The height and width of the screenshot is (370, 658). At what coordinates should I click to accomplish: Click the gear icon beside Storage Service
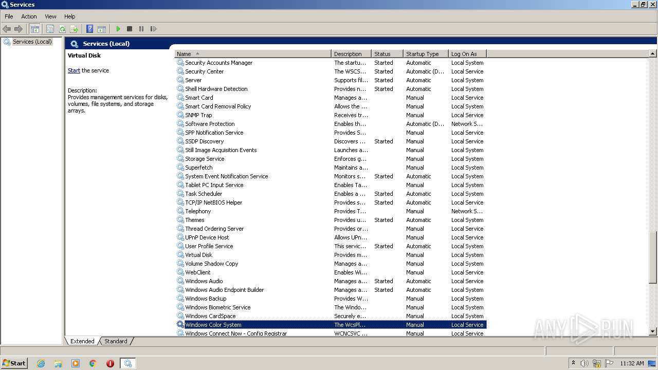point(180,159)
